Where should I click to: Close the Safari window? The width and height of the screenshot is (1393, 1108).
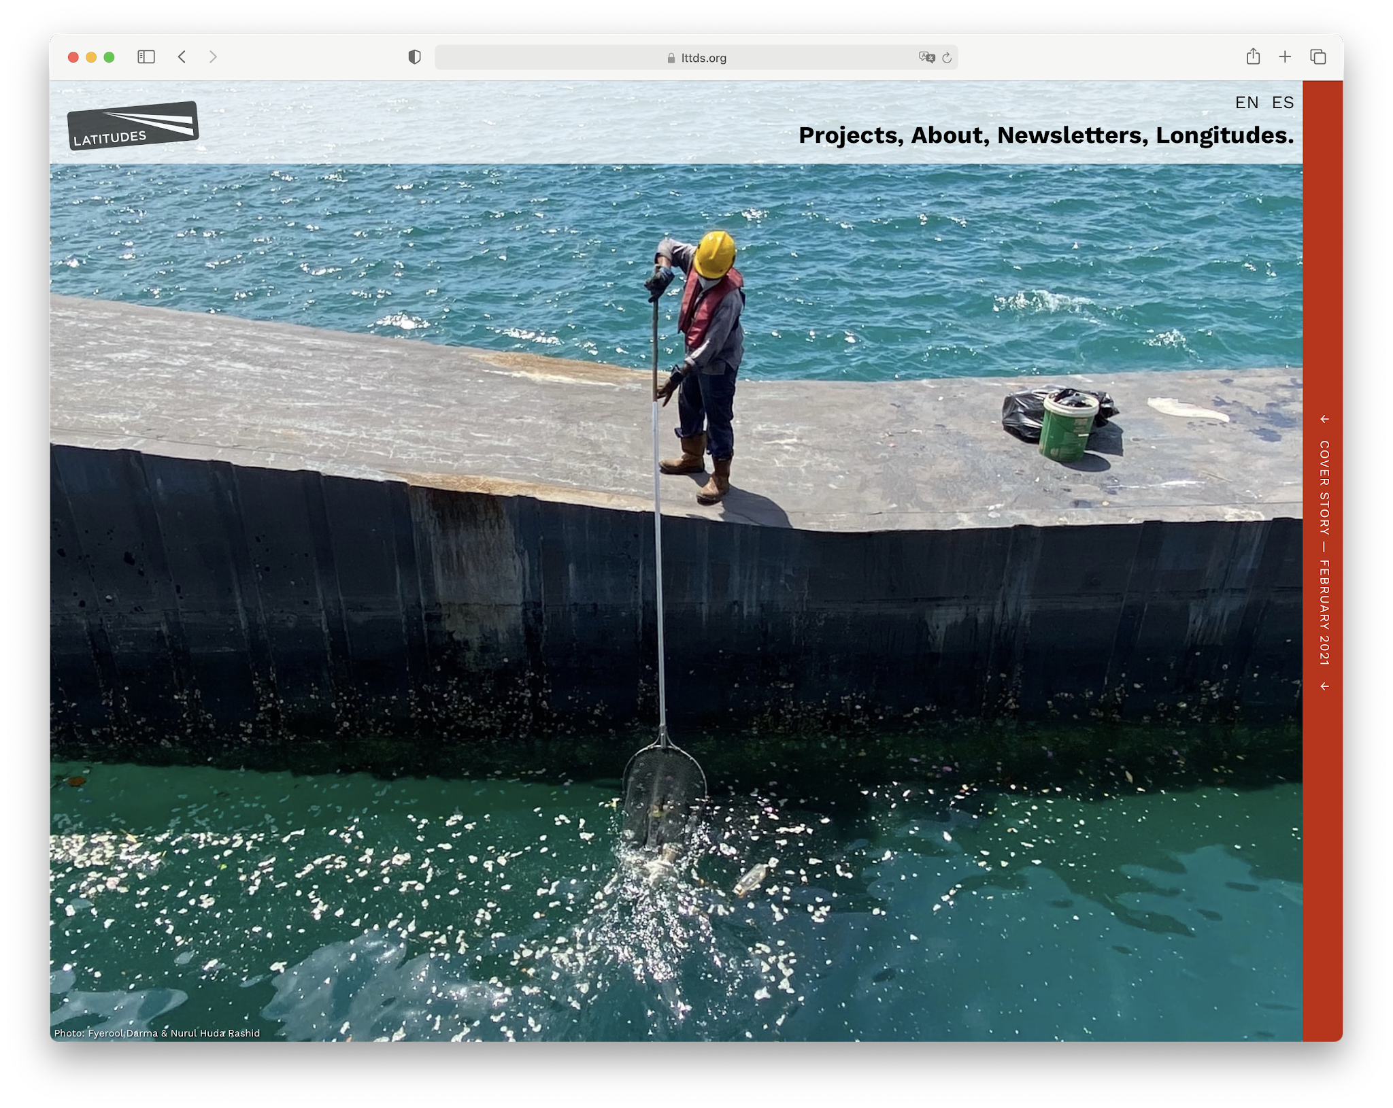(x=73, y=57)
